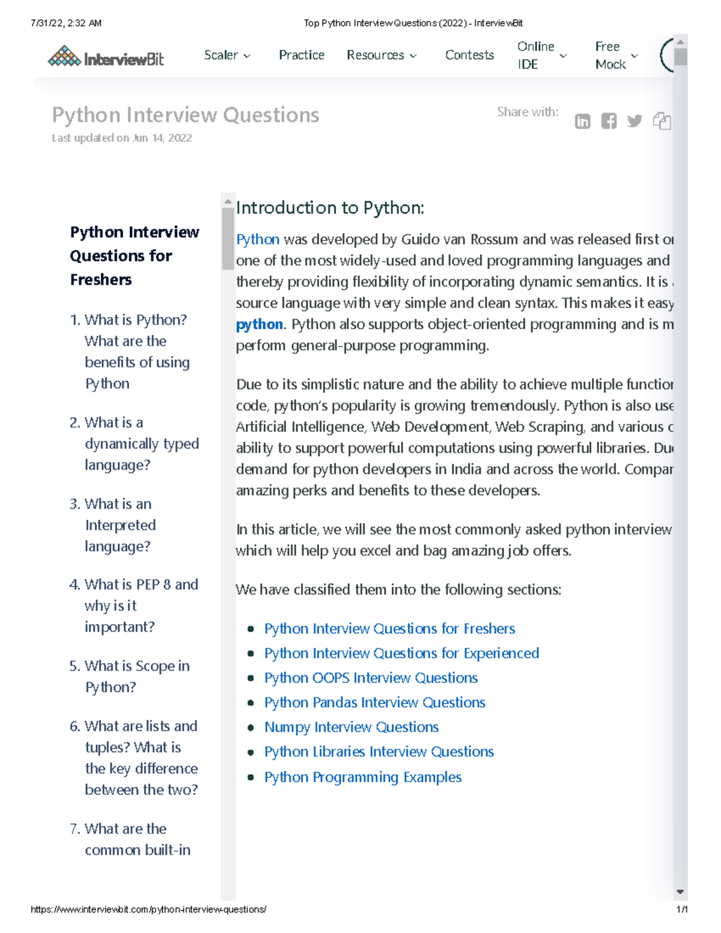Share the page on Facebook
This screenshot has width=721, height=933.
coord(609,121)
